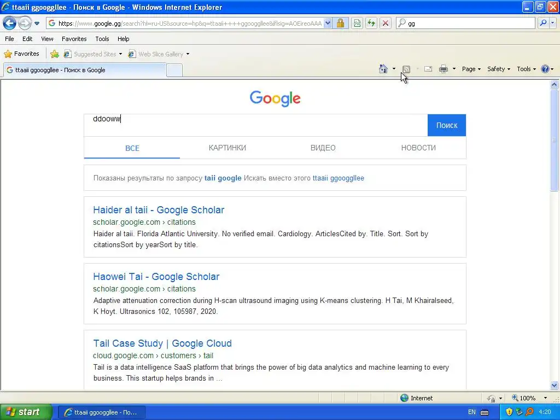Focus the address bar URL field
The width and height of the screenshot is (560, 420).
(x=190, y=23)
